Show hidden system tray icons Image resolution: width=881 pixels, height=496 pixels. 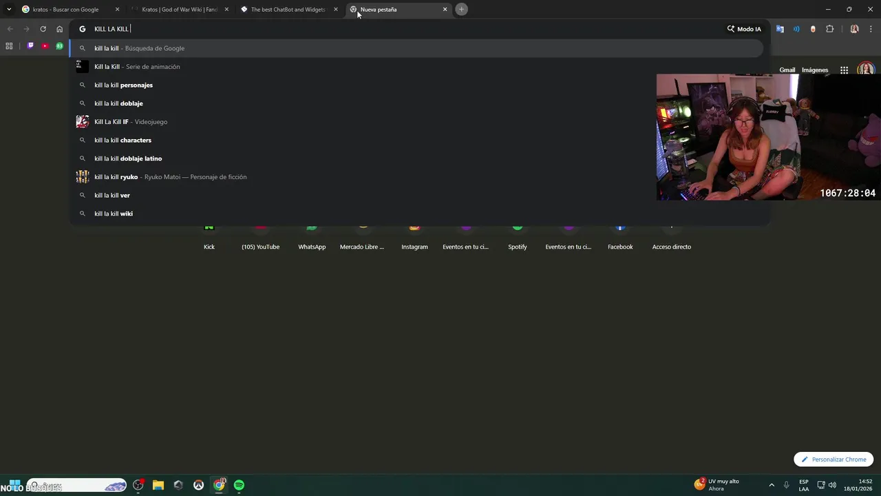(772, 485)
